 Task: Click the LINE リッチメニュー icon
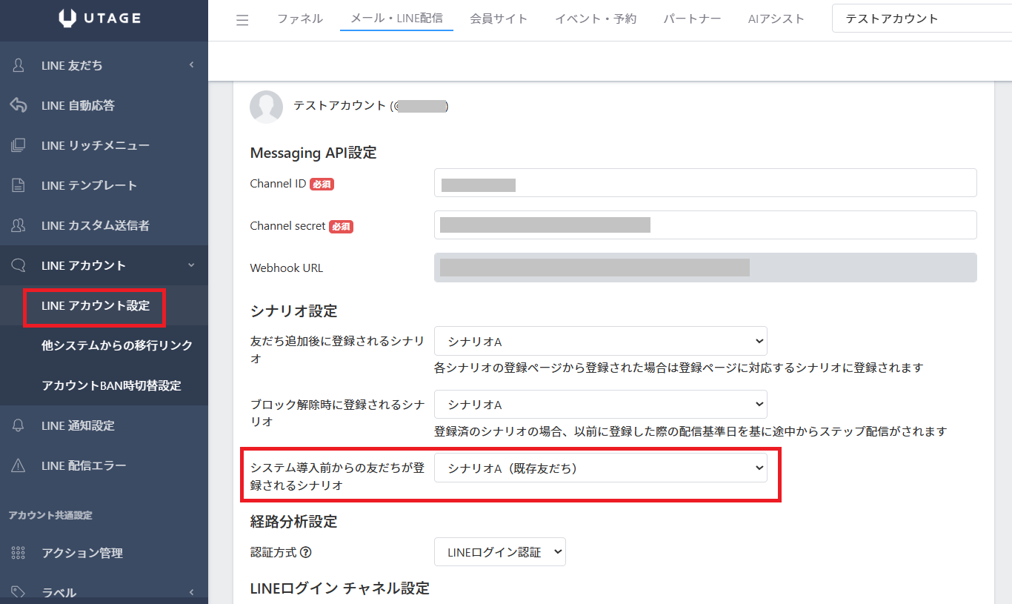pyautogui.click(x=19, y=145)
